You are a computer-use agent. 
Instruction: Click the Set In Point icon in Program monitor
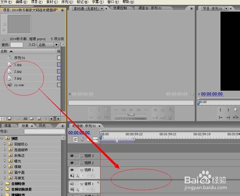220,110
